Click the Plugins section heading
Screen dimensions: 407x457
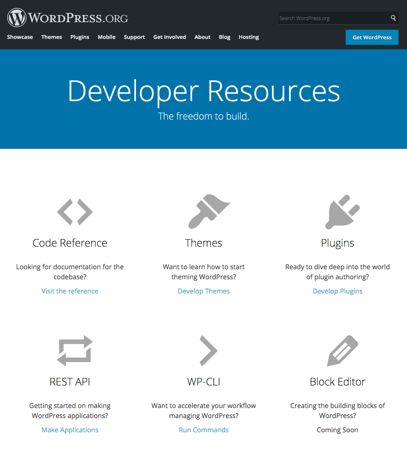tap(338, 243)
